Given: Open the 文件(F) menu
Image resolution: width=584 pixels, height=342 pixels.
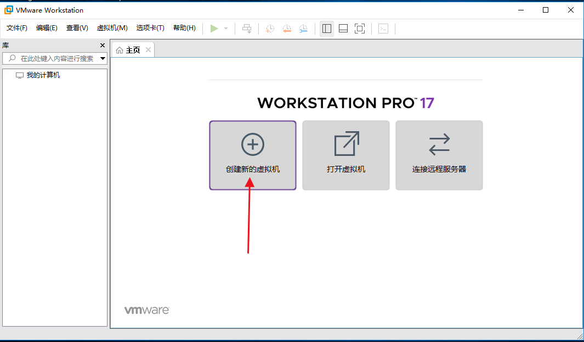Looking at the screenshot, I should coord(17,28).
